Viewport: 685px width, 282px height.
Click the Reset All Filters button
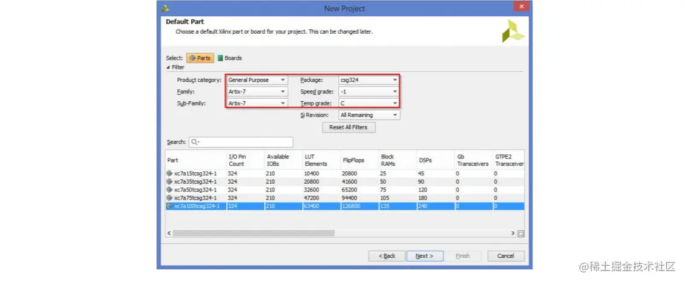tap(349, 128)
